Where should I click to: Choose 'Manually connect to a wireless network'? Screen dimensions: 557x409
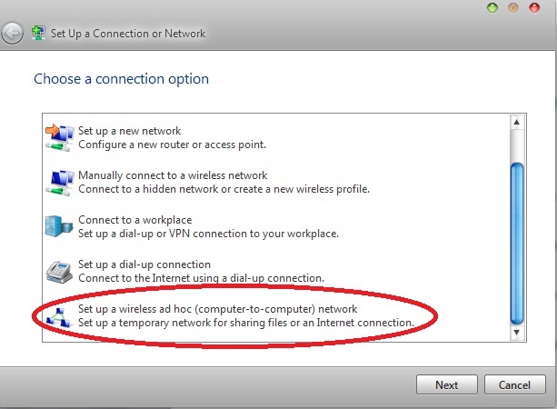pos(277,183)
